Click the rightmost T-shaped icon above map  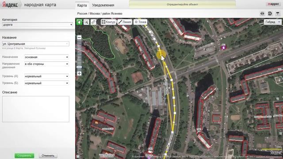click(x=278, y=14)
